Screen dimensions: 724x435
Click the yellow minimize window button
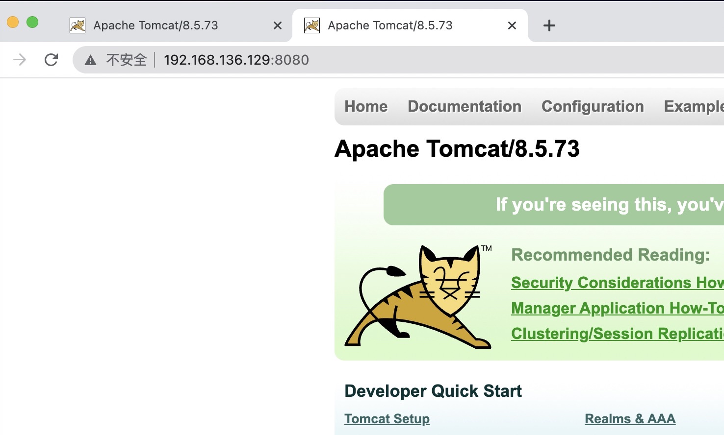13,22
